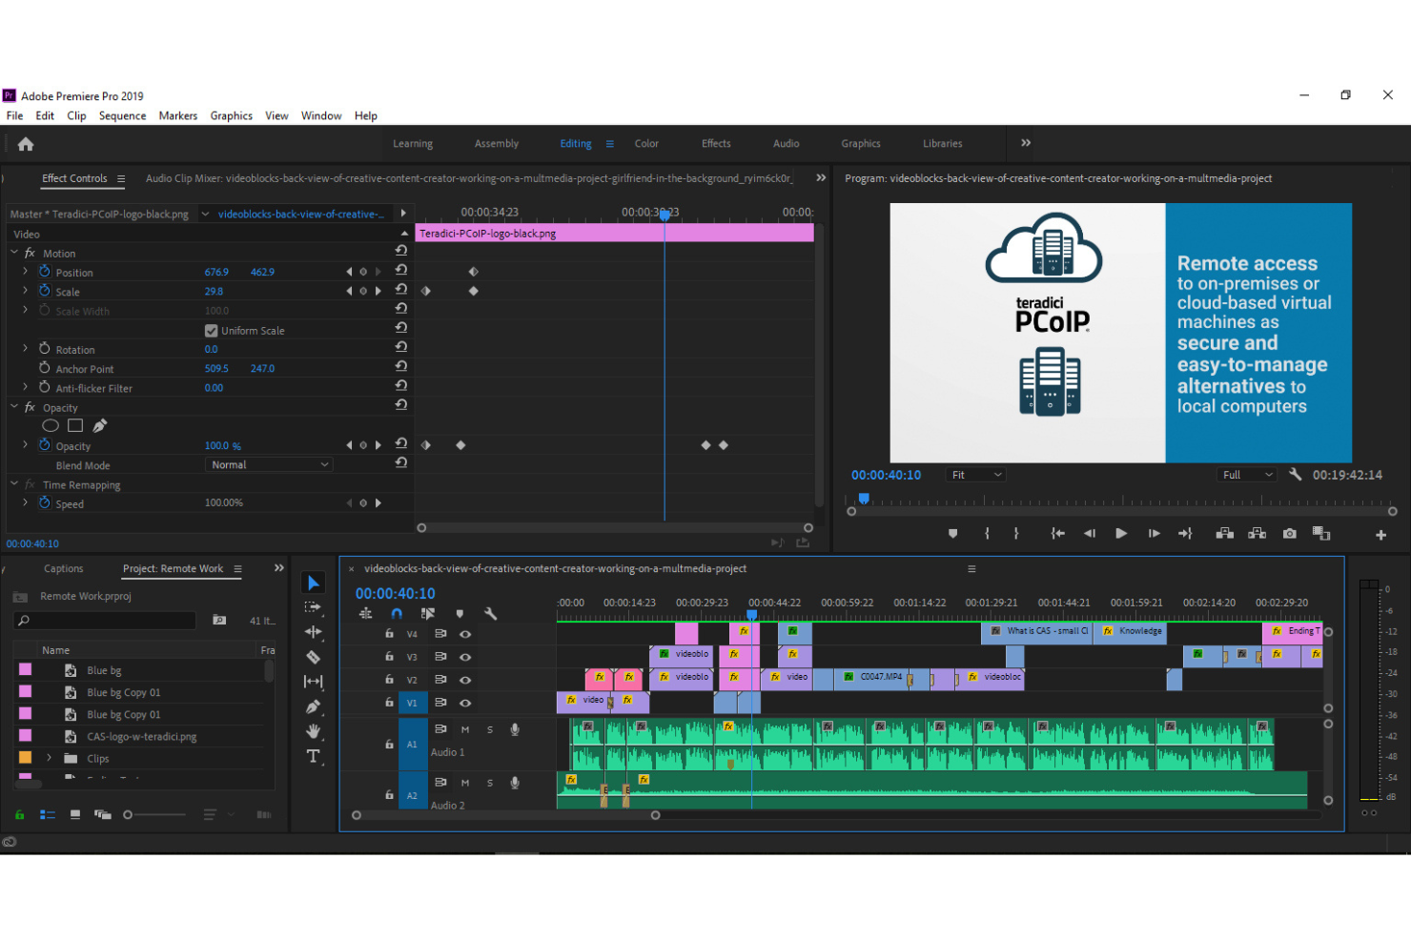The width and height of the screenshot is (1411, 941).
Task: Open the Markers menu
Action: [x=178, y=115]
